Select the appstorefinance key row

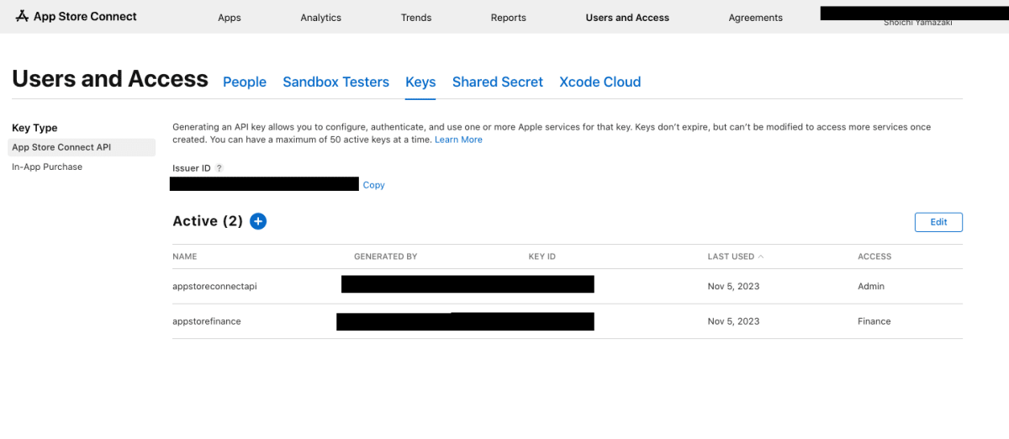(568, 321)
